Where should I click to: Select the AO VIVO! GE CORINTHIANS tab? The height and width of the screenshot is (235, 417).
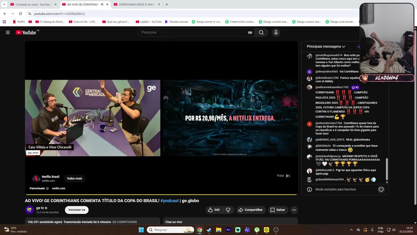pyautogui.click(x=82, y=5)
